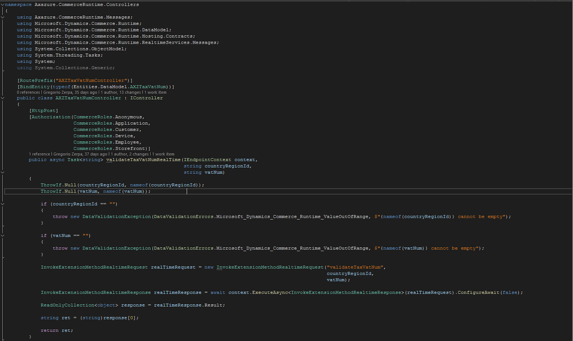The width and height of the screenshot is (573, 341).
Task: Show the 1 author, 13 changes history
Action: coord(121,92)
